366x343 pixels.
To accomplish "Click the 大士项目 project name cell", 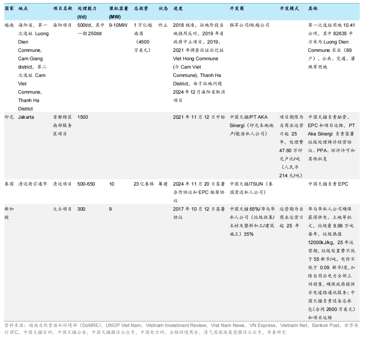I will click(x=62, y=209).
